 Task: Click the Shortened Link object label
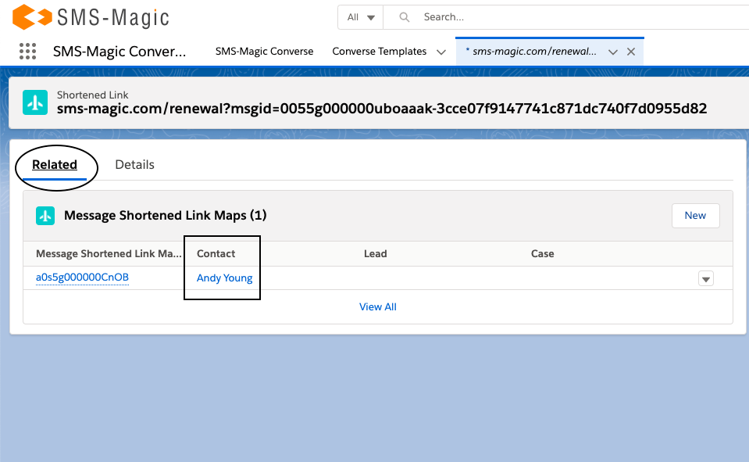pos(93,95)
